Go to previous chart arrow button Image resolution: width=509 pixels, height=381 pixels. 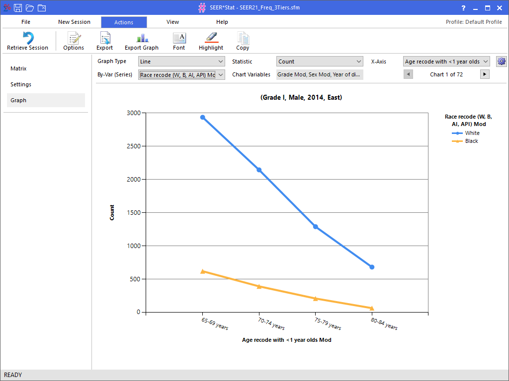pos(408,74)
